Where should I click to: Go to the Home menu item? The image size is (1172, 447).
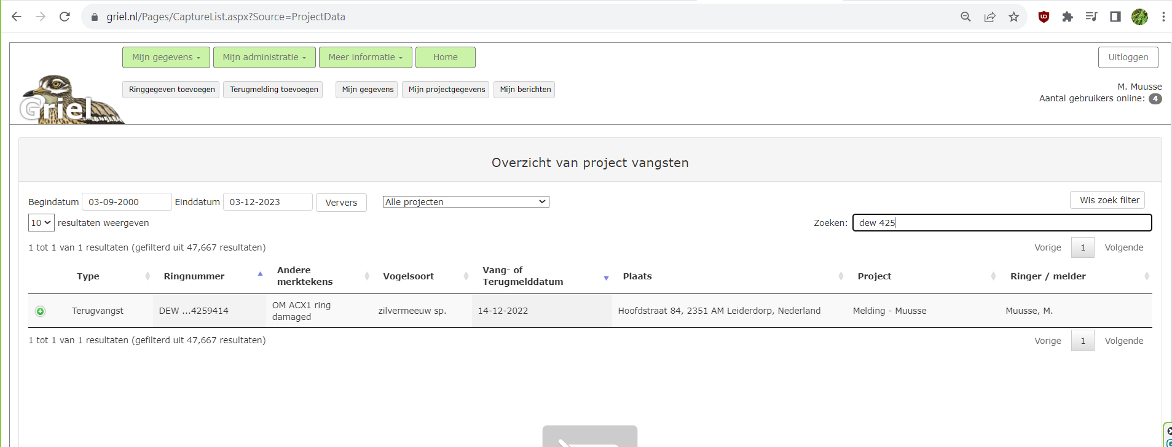(x=445, y=57)
